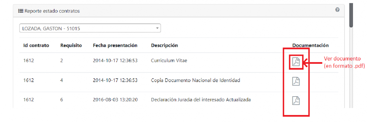Screen dimensions: 367x122
Task: Click the Reporte estado contratos panel title
Action: pyautogui.click(x=52, y=11)
